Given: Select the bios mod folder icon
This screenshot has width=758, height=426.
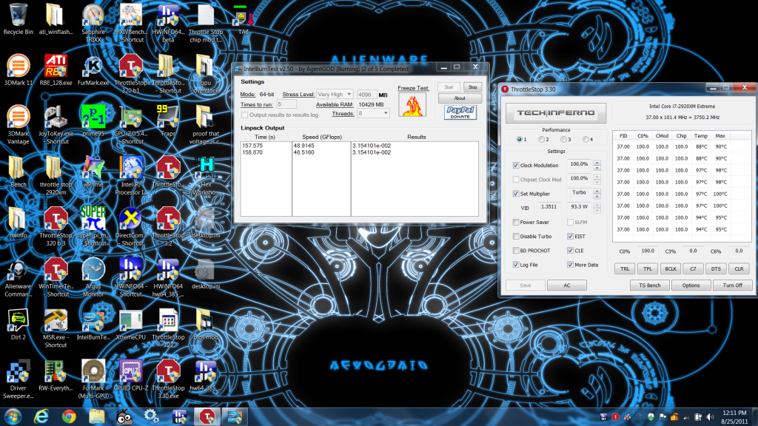Looking at the screenshot, I should click(206, 325).
